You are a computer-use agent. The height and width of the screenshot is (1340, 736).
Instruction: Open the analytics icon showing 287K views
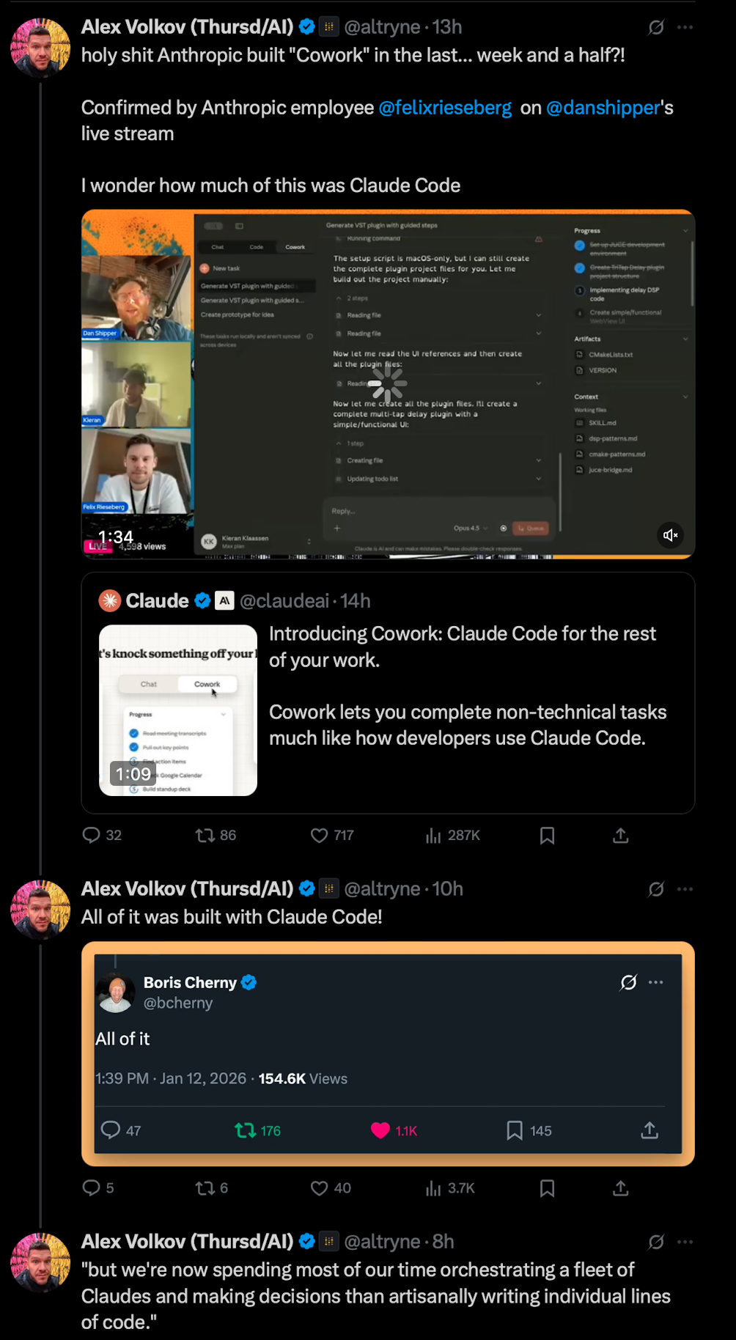[x=434, y=835]
